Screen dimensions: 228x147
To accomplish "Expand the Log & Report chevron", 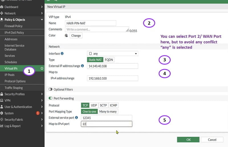I will click(x=42, y=126).
